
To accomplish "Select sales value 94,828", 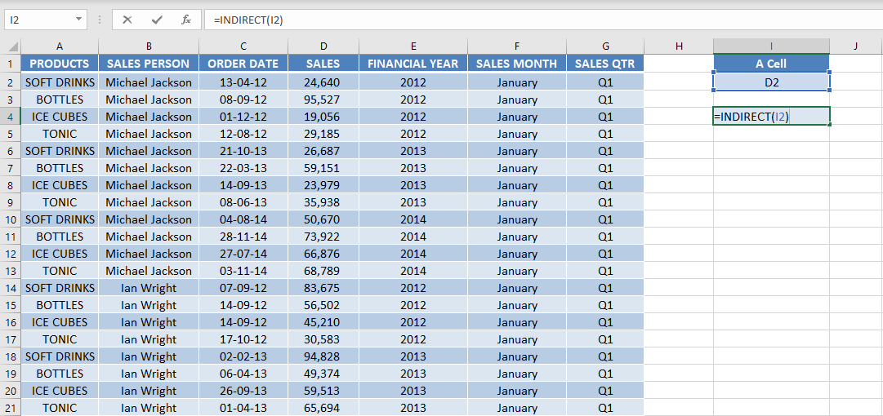I will tap(323, 357).
